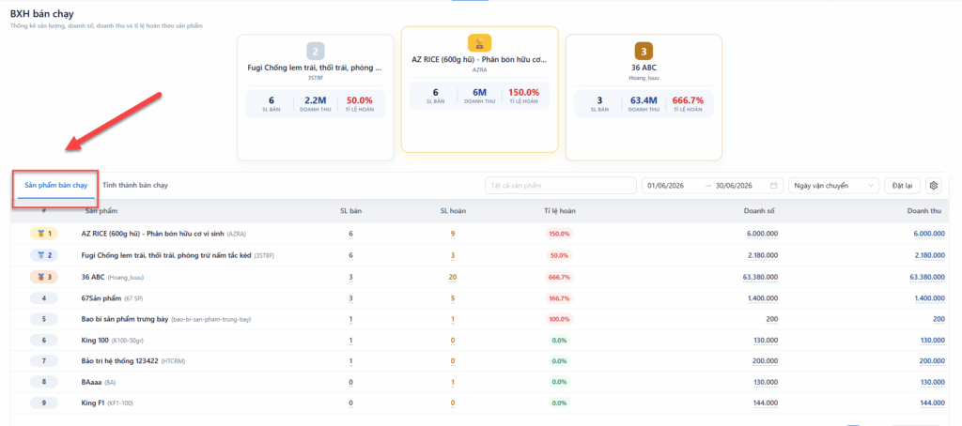Open the Tất cả sản phẩm product selector
Image resolution: width=962 pixels, height=426 pixels.
(x=561, y=185)
